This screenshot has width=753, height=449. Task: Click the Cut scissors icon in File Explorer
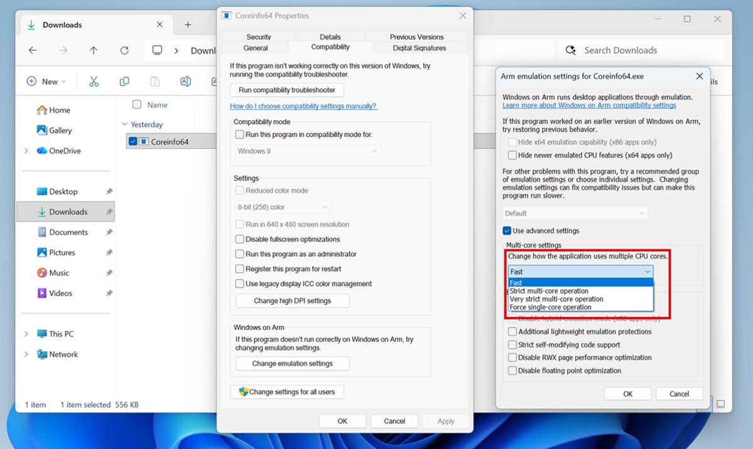point(94,81)
